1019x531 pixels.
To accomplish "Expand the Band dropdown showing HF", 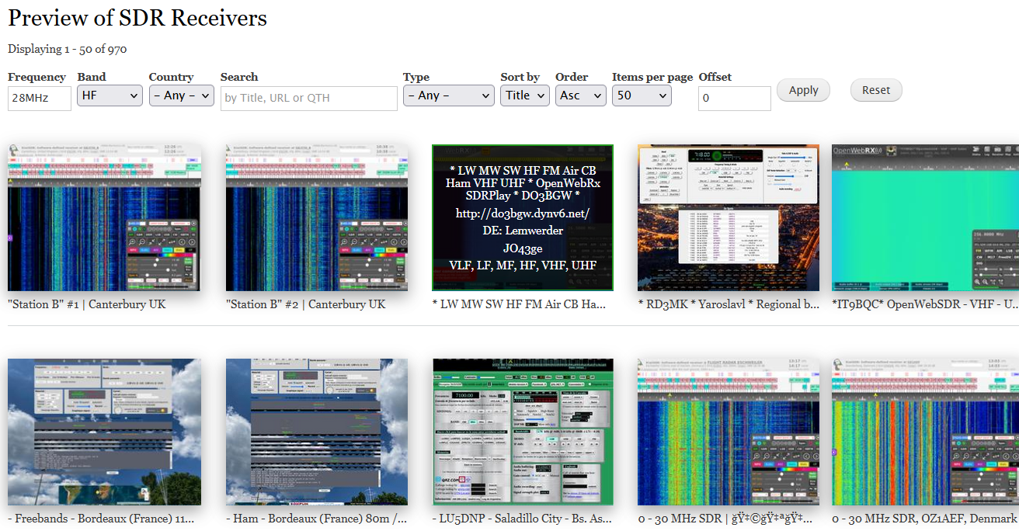I will point(110,95).
